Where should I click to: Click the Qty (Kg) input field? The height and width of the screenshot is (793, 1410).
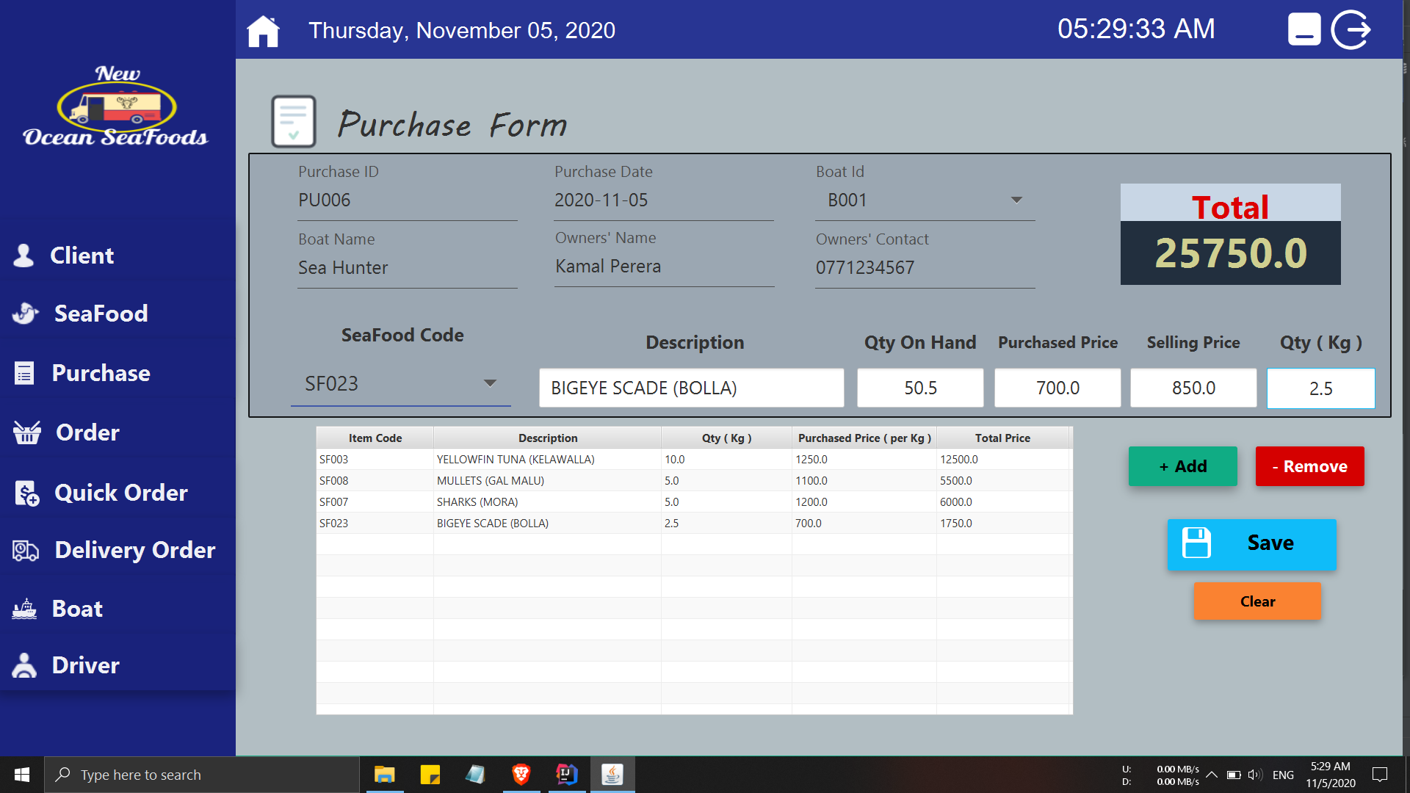point(1320,388)
